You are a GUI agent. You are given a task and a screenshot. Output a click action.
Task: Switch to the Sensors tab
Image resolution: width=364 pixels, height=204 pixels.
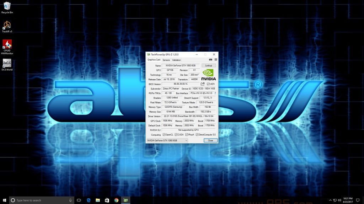coord(166,60)
